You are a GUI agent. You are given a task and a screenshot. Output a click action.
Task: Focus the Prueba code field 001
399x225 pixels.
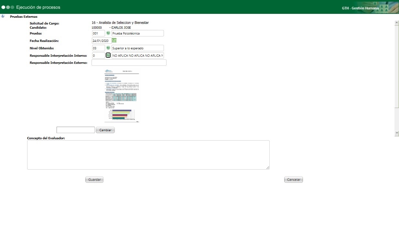(99, 33)
